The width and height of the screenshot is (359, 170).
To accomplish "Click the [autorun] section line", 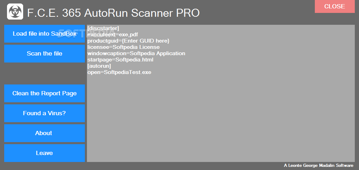I will point(99,66).
